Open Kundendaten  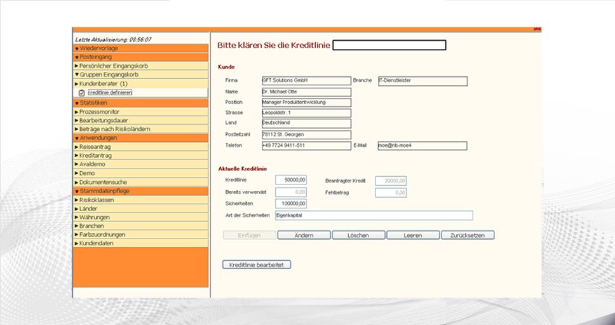pos(140,244)
